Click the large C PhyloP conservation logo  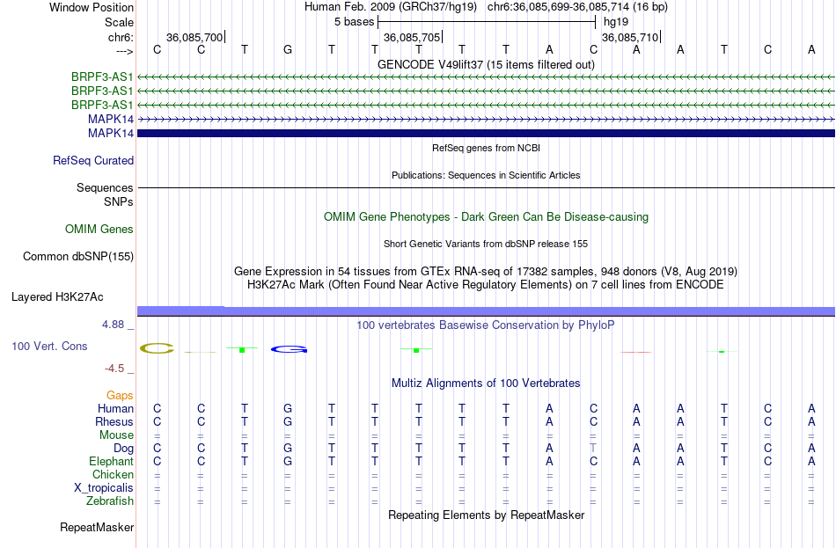tap(157, 348)
